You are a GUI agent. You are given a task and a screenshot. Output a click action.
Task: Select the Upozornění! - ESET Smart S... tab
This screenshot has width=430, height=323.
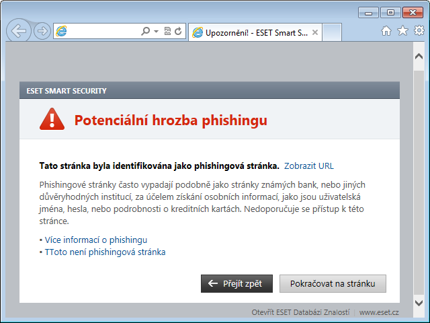tap(255, 33)
